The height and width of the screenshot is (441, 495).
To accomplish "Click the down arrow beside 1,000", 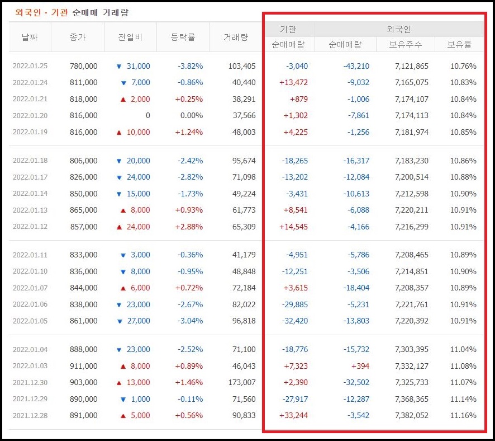I will (123, 399).
